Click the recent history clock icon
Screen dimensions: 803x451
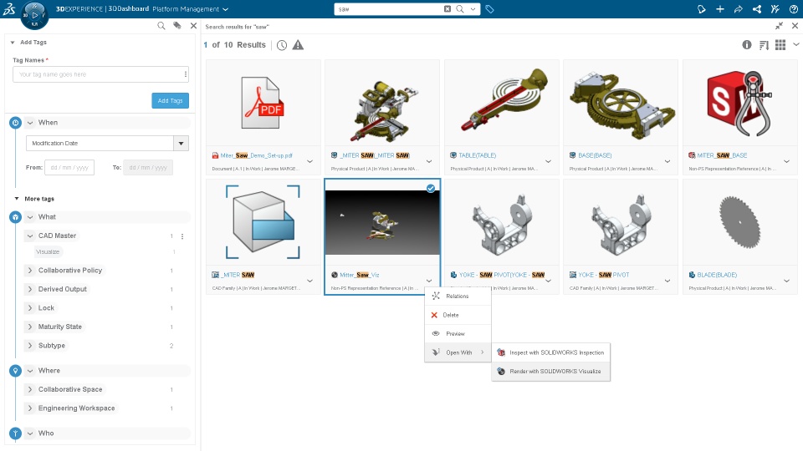coord(282,45)
